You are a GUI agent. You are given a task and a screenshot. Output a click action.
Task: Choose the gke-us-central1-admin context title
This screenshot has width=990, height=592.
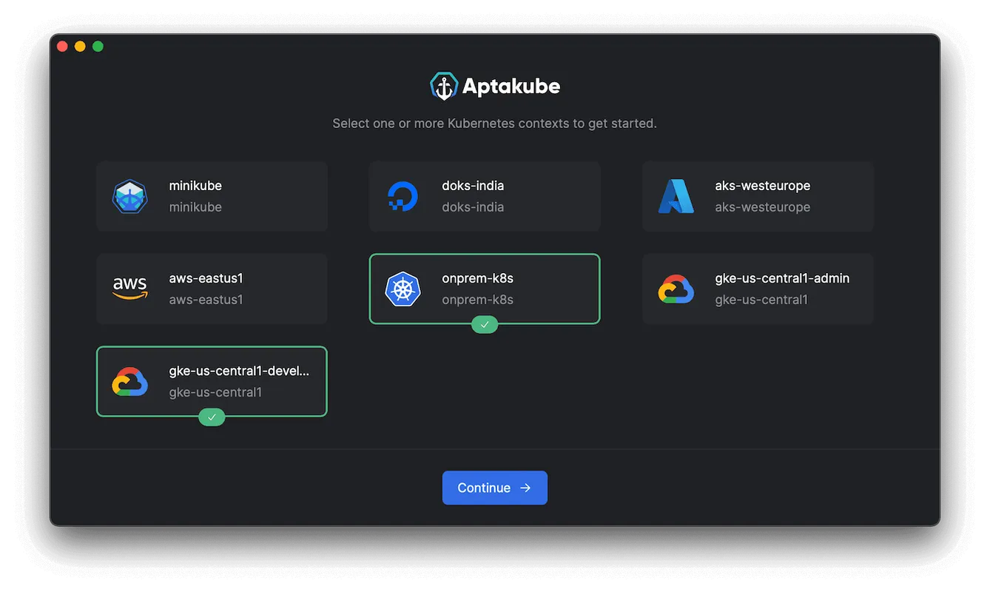pos(781,278)
